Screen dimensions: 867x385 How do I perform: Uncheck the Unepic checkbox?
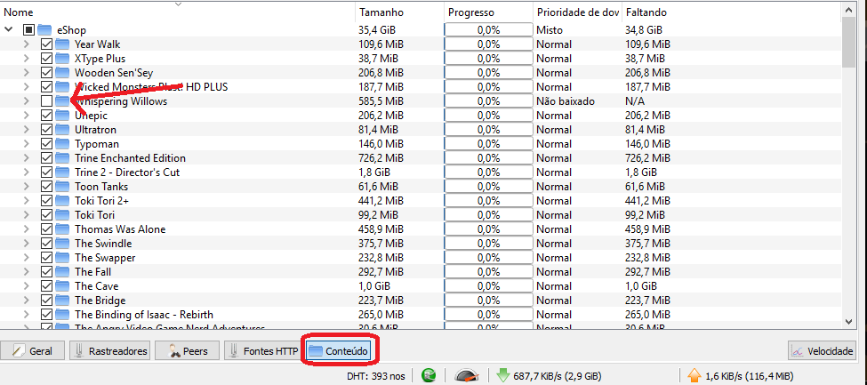[46, 115]
